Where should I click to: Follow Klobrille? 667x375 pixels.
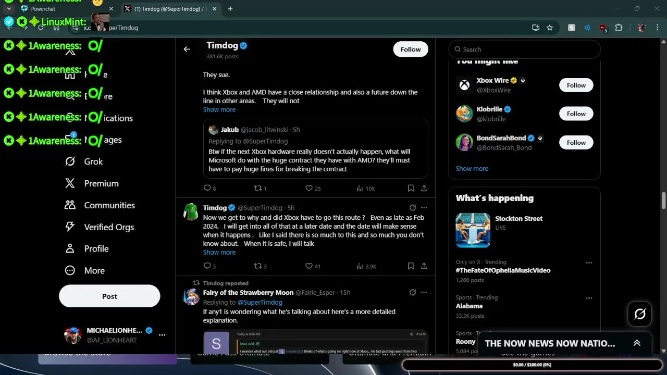tap(576, 114)
